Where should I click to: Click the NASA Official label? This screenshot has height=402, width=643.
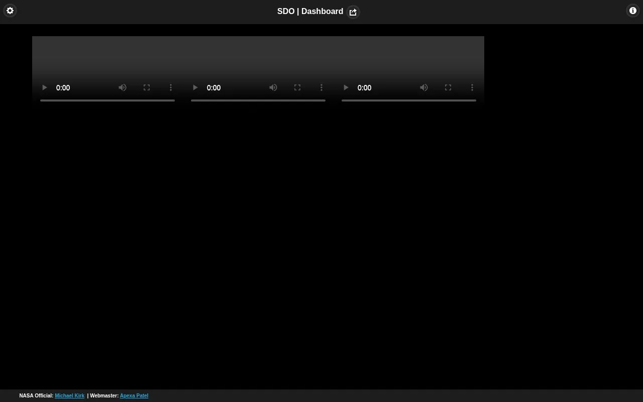[36, 396]
